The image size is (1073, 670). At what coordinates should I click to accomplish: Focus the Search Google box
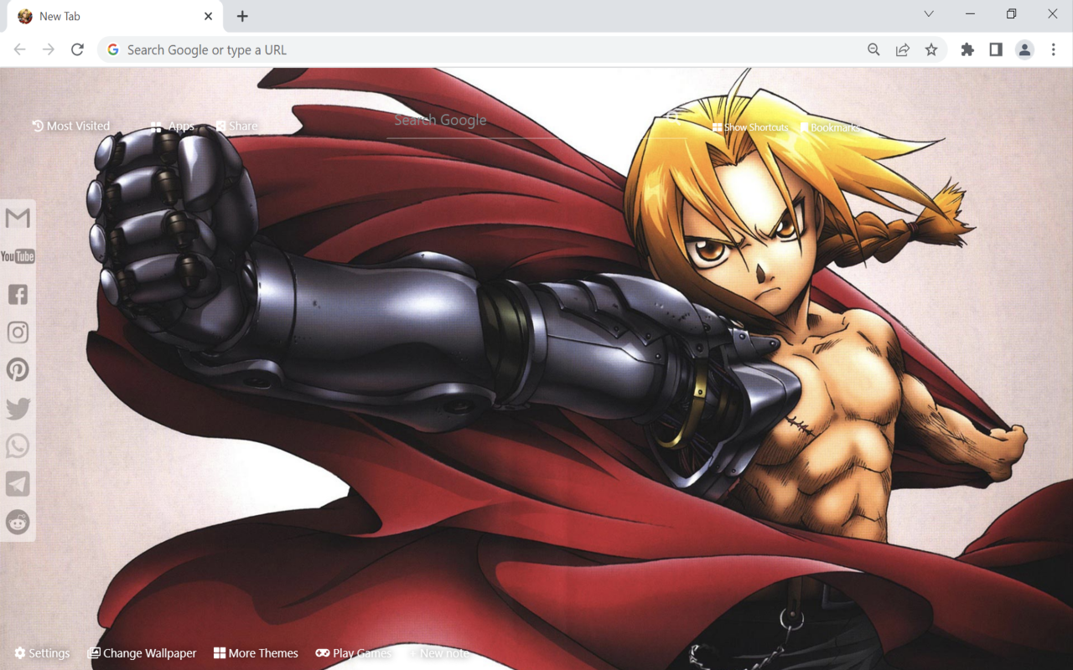coord(536,121)
